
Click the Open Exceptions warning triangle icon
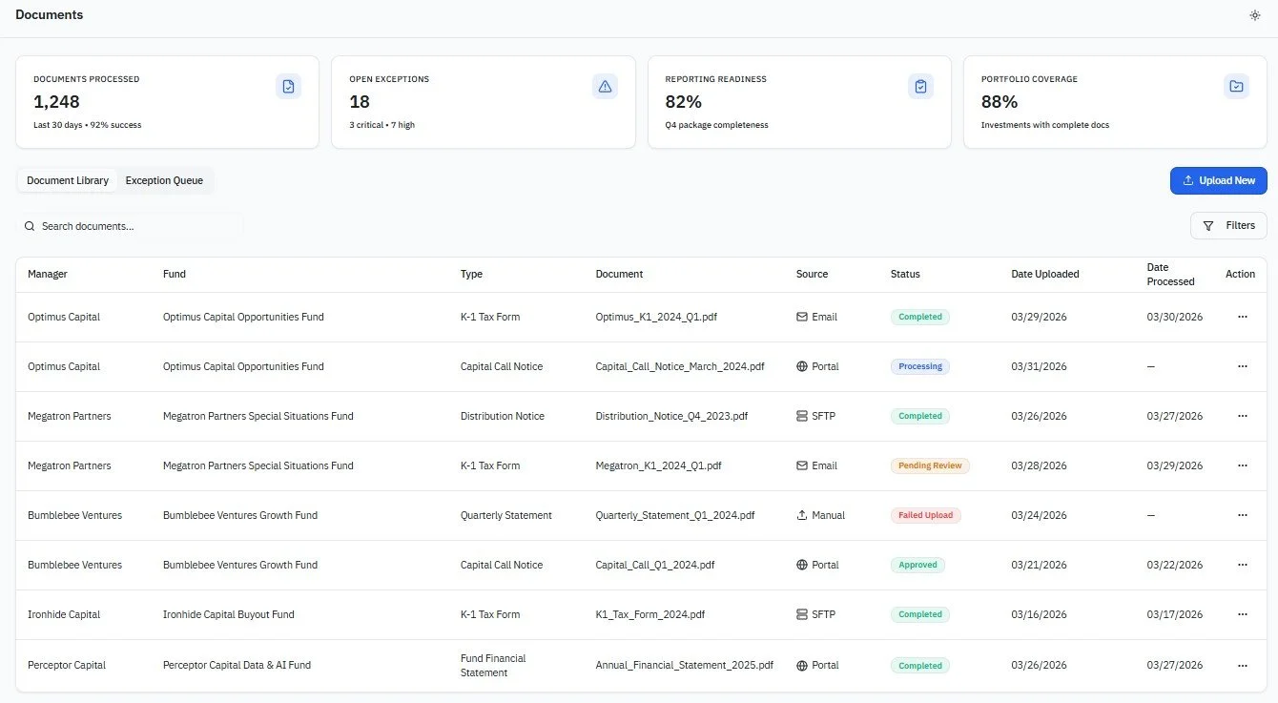[x=605, y=87]
